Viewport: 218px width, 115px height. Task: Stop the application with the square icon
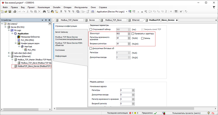(142, 12)
